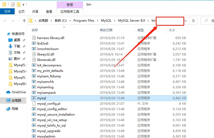
Task: Select the 管理 contextual tab header
Action: pyautogui.click(x=70, y=5)
